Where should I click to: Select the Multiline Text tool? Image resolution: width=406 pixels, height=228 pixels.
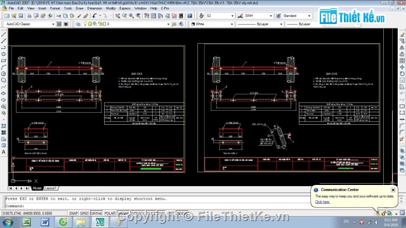point(4,152)
